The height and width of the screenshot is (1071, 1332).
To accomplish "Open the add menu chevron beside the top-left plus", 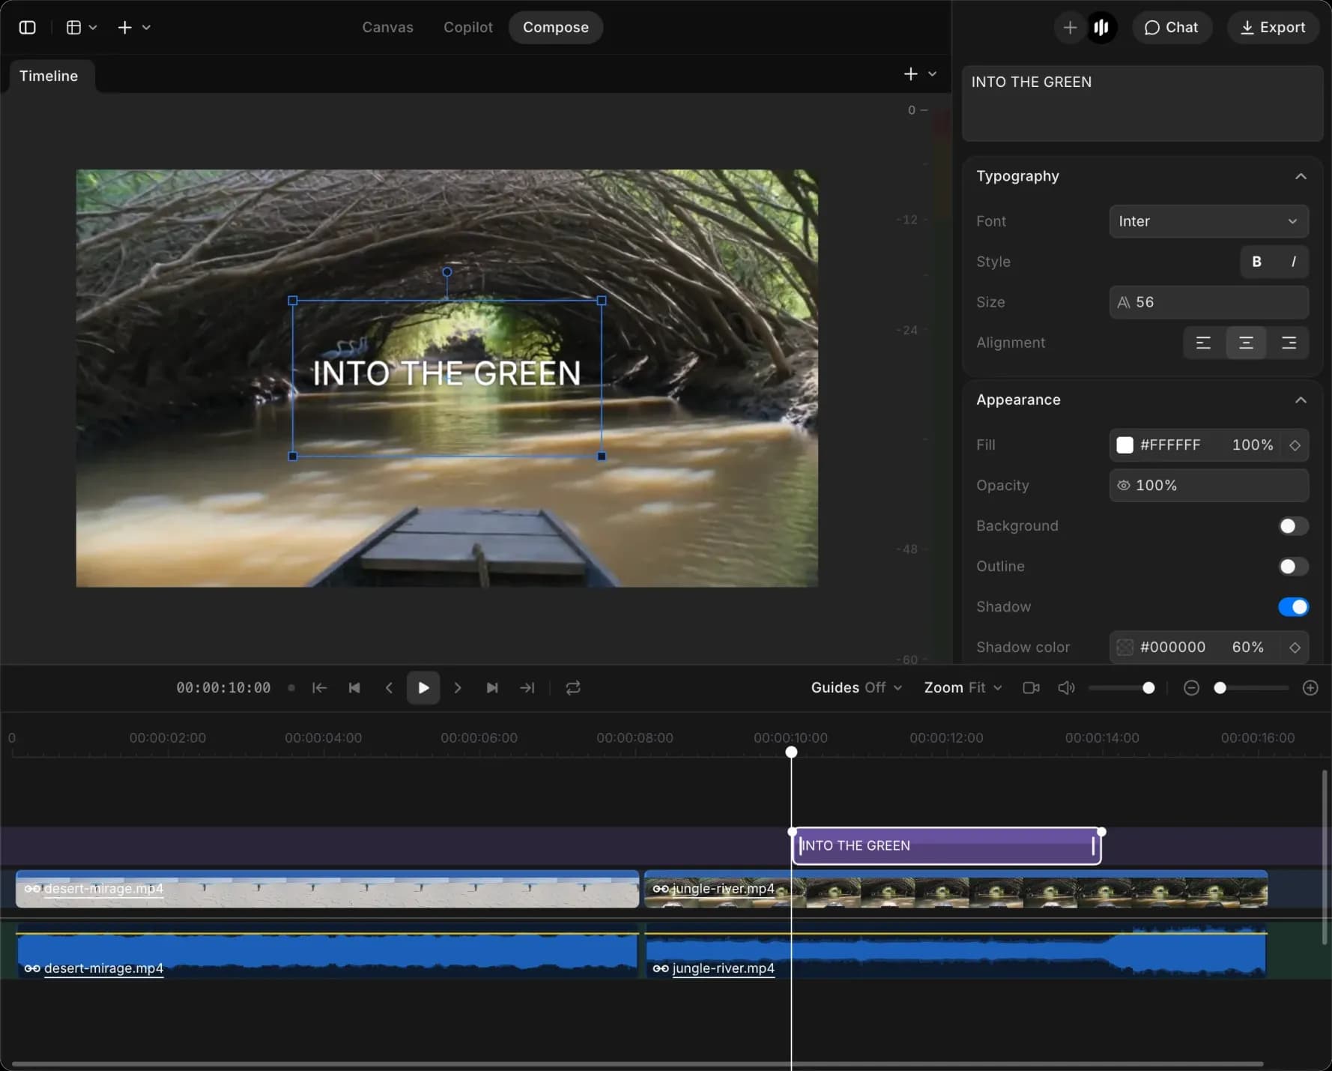I will point(146,27).
